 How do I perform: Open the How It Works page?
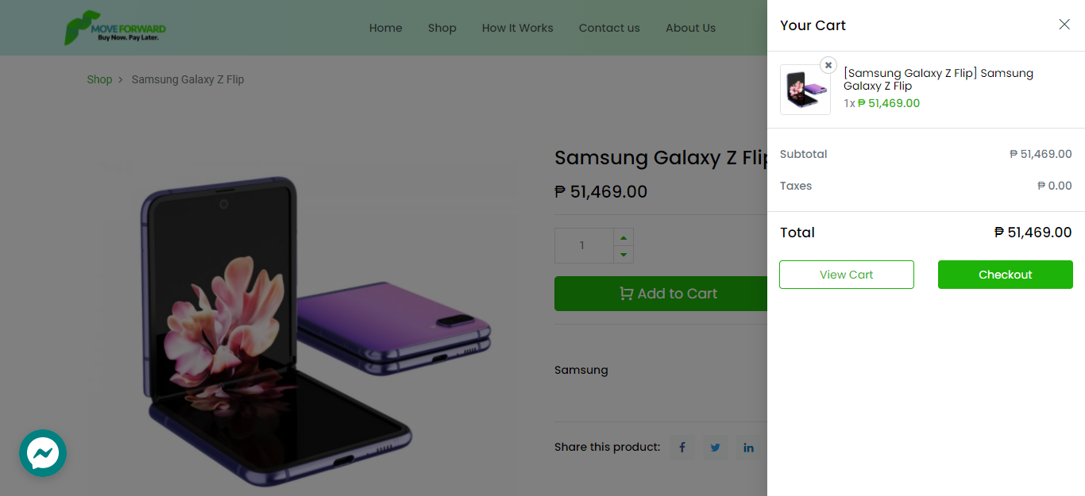click(517, 28)
